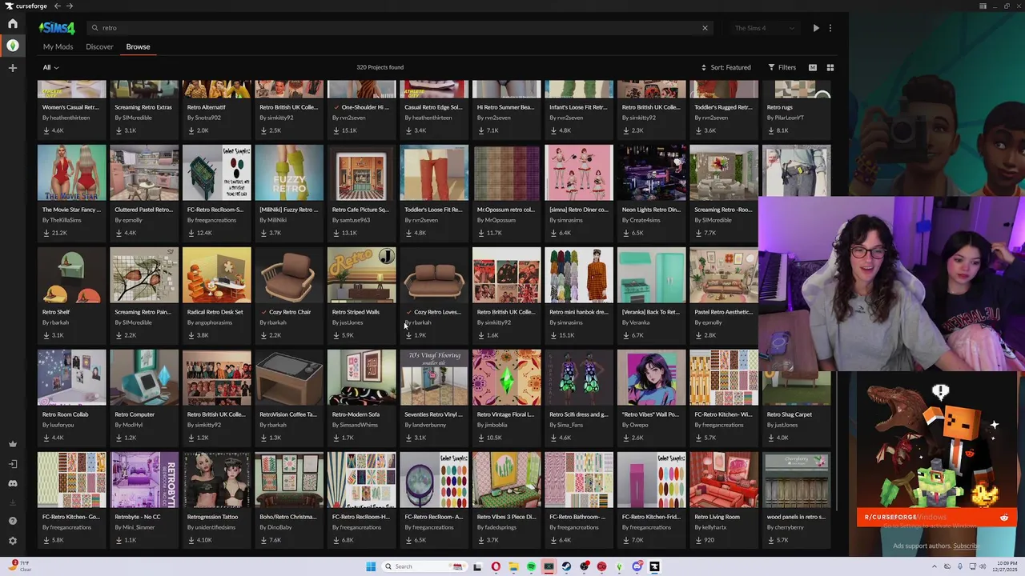
Task: Open Retro Shelf mod thumbnail
Action: [x=71, y=274]
